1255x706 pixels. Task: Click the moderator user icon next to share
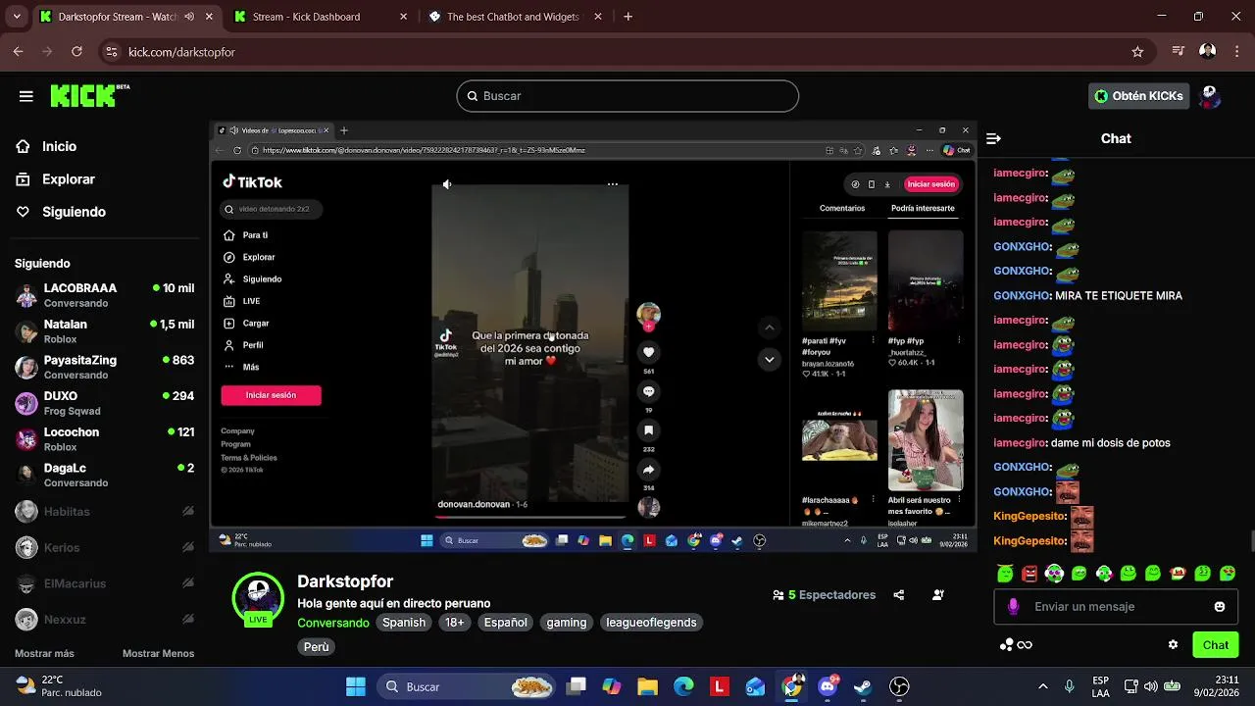[x=938, y=595]
